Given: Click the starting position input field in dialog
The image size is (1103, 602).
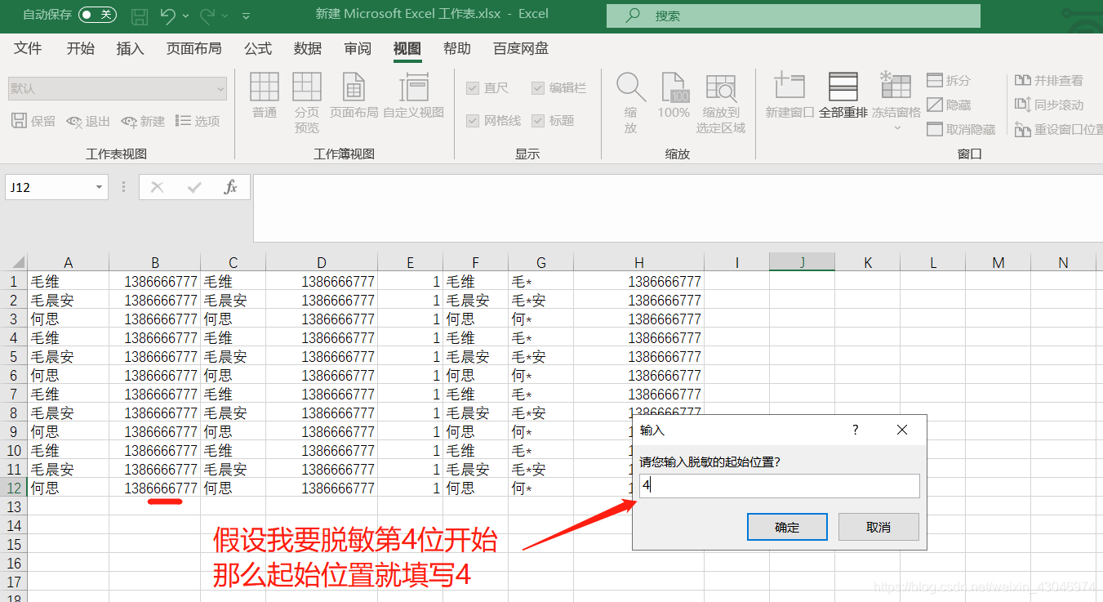Looking at the screenshot, I should click(x=780, y=485).
